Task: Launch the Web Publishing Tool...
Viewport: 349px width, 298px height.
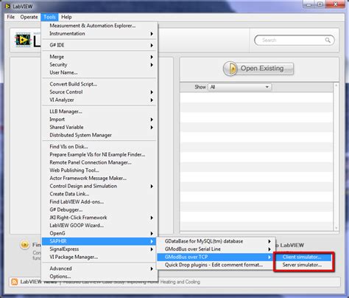Action: [99, 170]
